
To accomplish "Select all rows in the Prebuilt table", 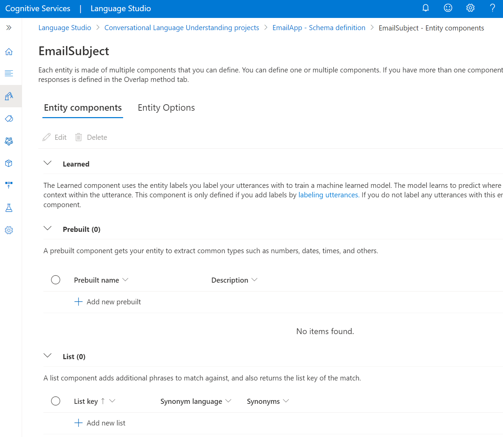I will [56, 280].
